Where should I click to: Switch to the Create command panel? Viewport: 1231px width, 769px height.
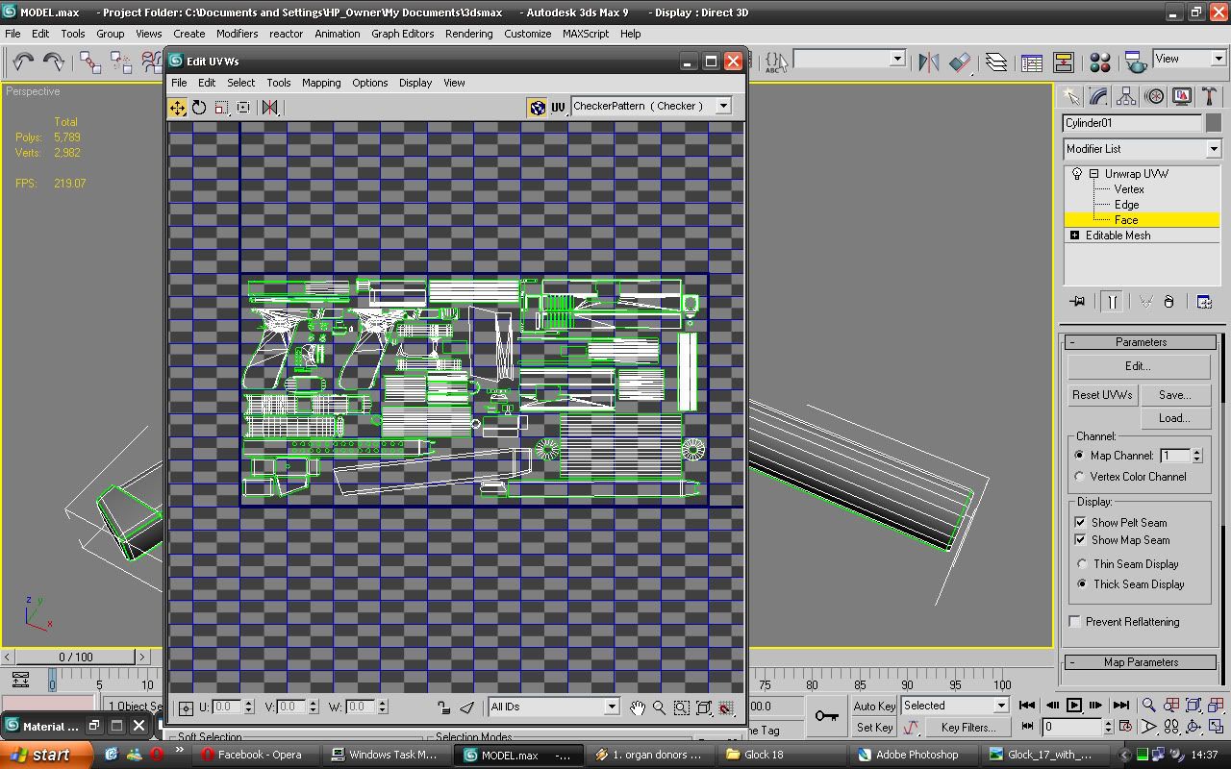tap(1070, 96)
